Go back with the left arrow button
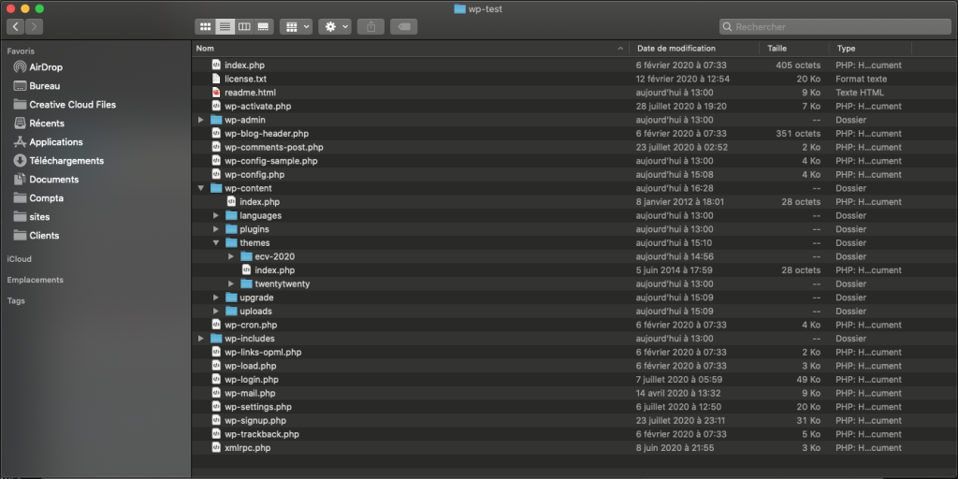The height and width of the screenshot is (479, 958). point(16,27)
